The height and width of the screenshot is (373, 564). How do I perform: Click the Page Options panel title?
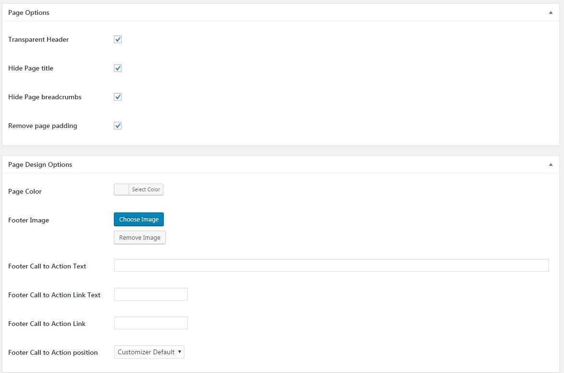[29, 12]
